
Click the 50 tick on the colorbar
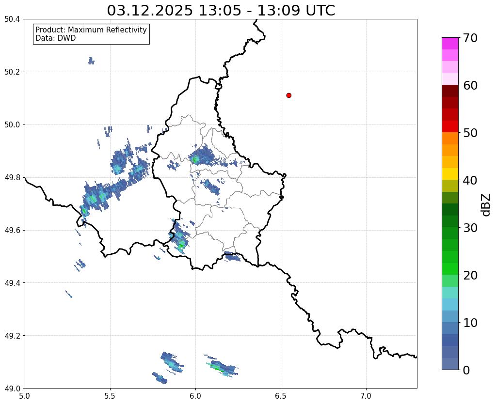(470, 133)
